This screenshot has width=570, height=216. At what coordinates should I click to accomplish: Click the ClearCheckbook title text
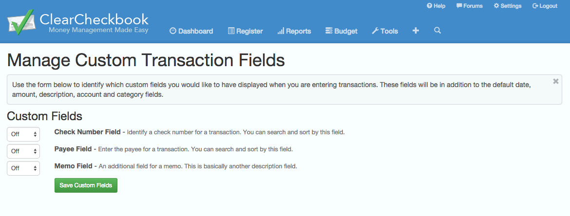[x=94, y=19]
